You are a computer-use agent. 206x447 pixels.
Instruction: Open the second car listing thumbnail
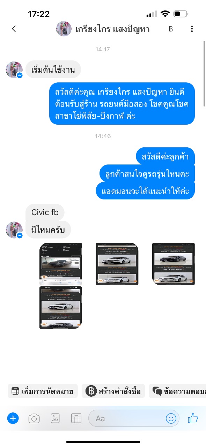(117, 264)
